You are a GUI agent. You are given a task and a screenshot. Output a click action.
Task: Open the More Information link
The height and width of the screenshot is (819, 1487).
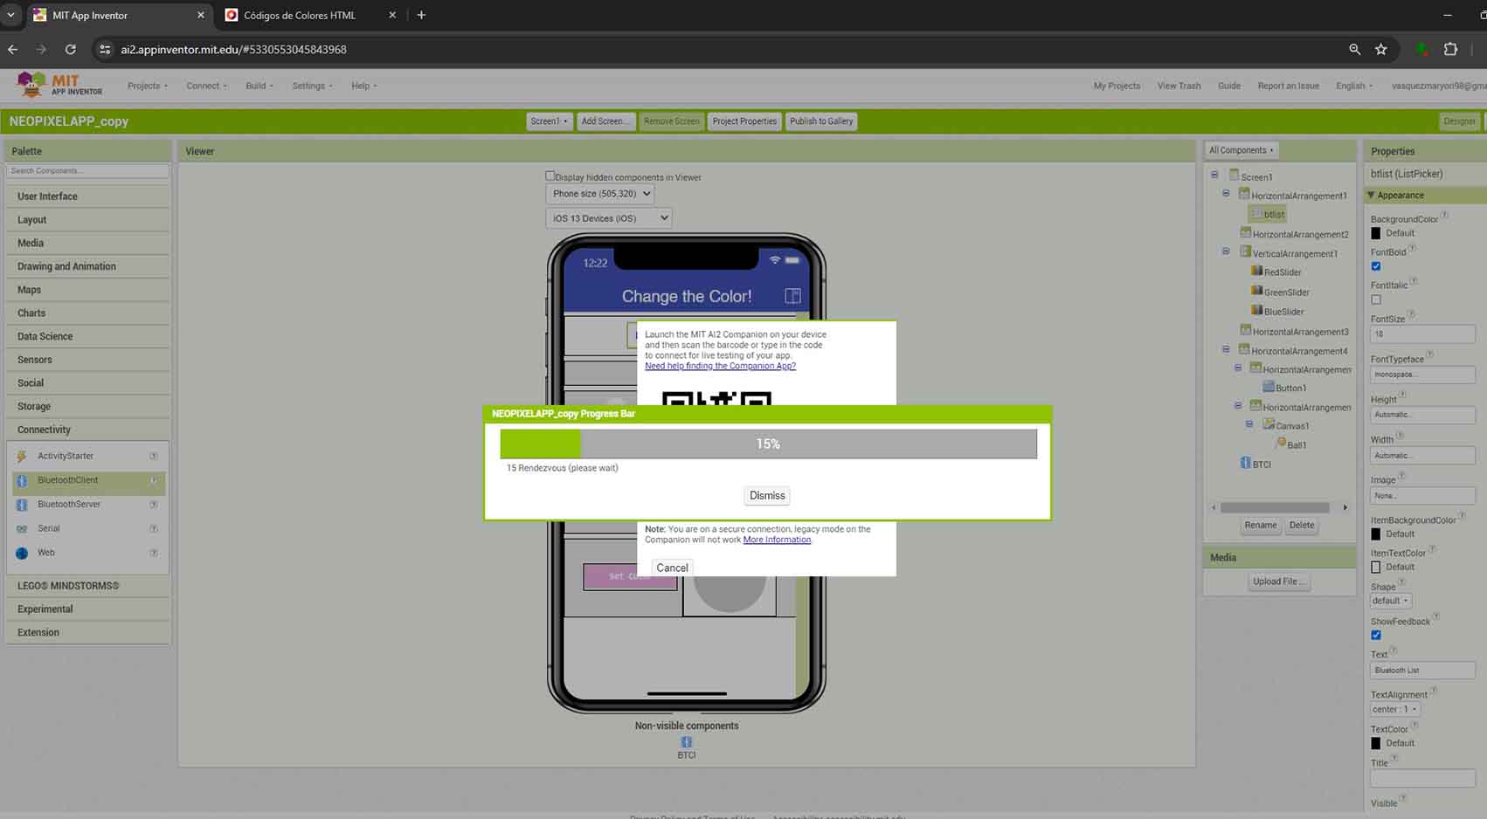tap(777, 540)
